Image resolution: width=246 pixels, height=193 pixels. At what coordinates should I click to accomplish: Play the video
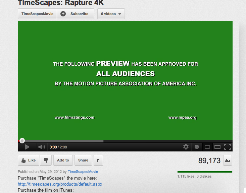pyautogui.click(x=27, y=147)
